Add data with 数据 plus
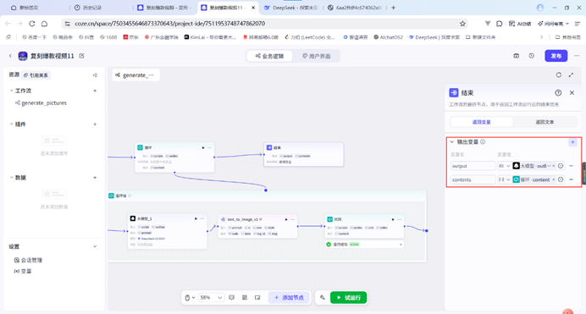Viewport: 586px width, 314px height. 95,178
